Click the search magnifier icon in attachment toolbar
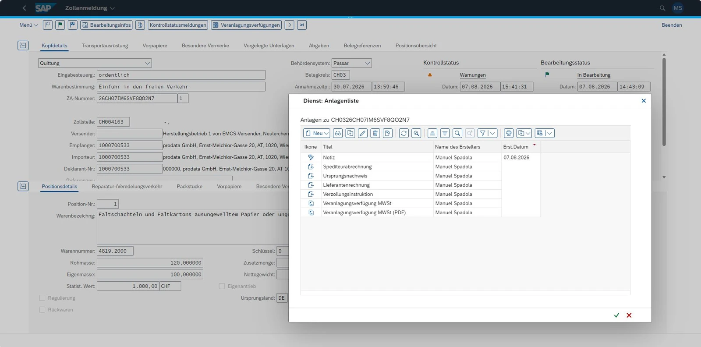This screenshot has width=701, height=347. [x=457, y=133]
